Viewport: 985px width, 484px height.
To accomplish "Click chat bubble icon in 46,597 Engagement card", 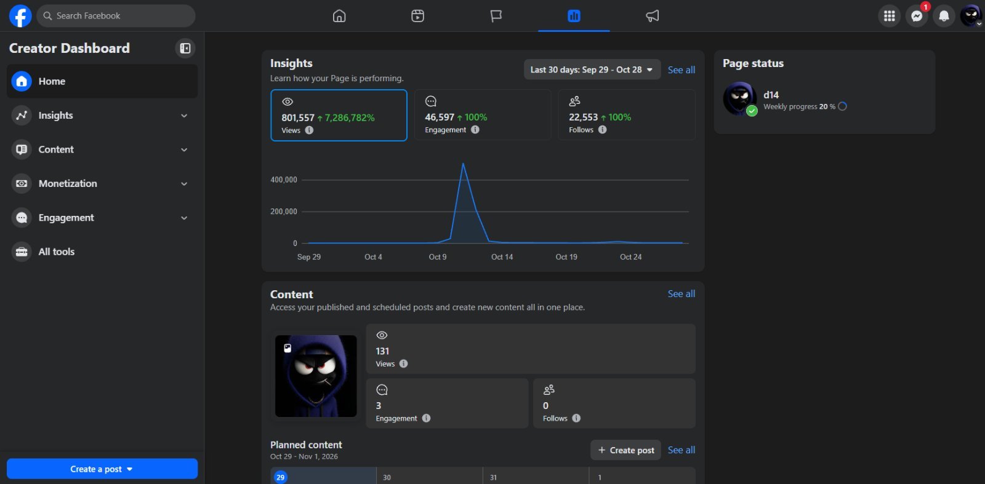I will point(431,101).
